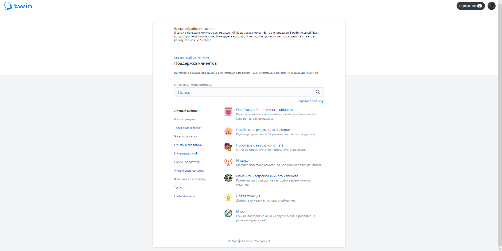Select ГлобалТелеком category
The height and width of the screenshot is (251, 502).
(185, 196)
